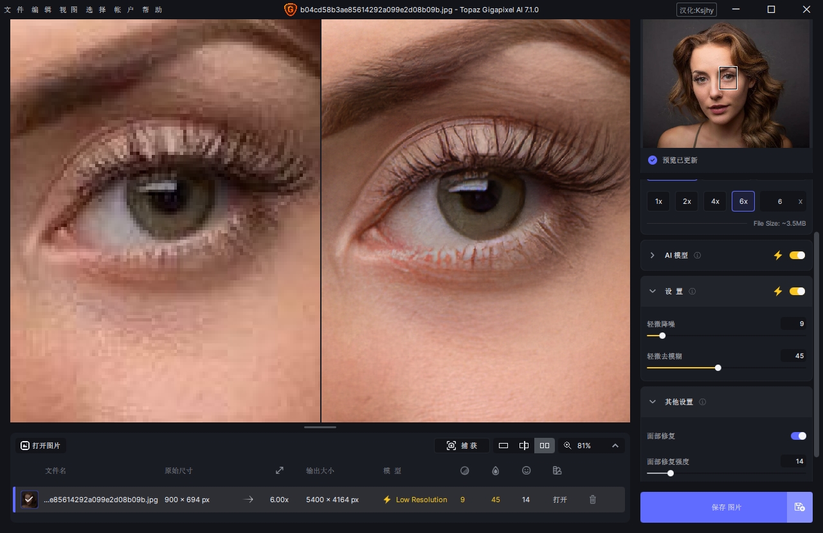
Task: Select 6x scale option
Action: click(743, 201)
